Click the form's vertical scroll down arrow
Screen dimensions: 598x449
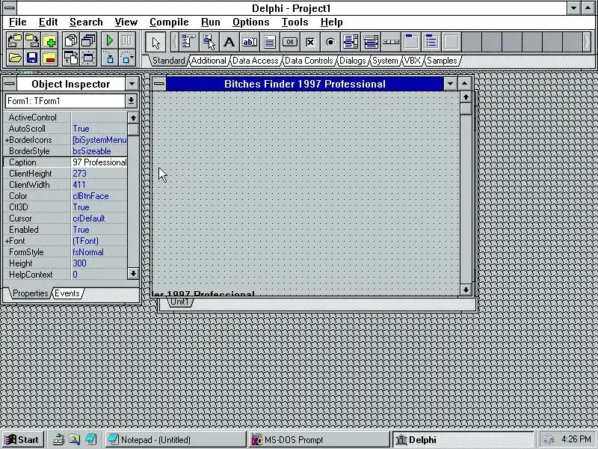click(x=466, y=290)
